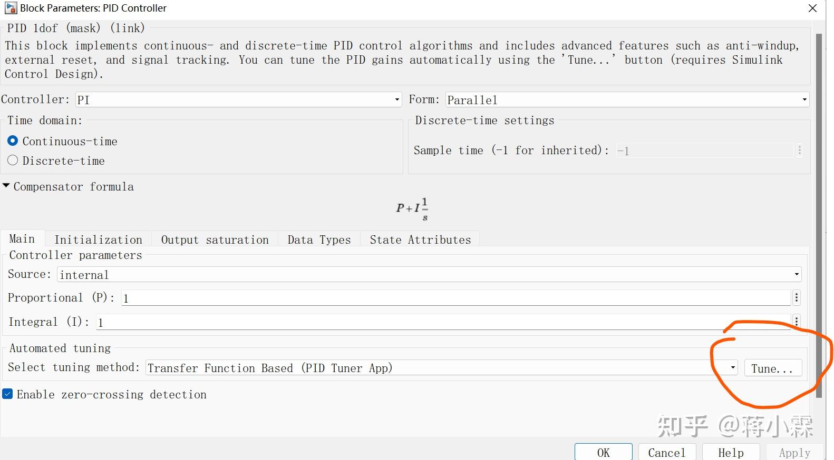Switch to the Initialization tab
This screenshot has width=834, height=460.
click(98, 239)
